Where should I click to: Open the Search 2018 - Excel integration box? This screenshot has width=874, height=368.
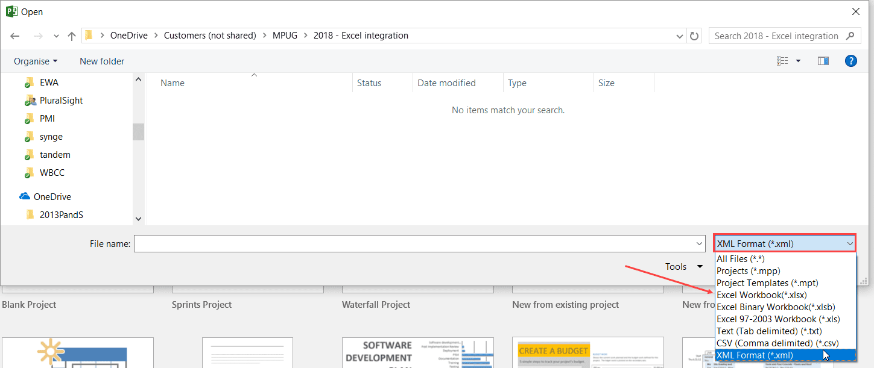(785, 36)
